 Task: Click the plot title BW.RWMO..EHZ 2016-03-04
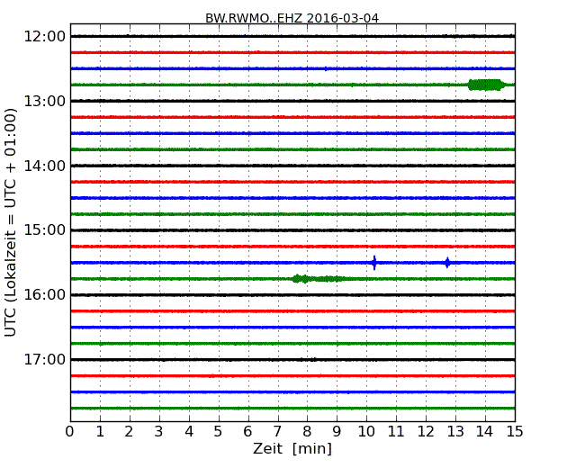[292, 18]
